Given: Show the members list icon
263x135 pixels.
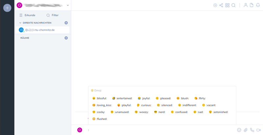Looking at the screenshot, I should (x=246, y=5).
